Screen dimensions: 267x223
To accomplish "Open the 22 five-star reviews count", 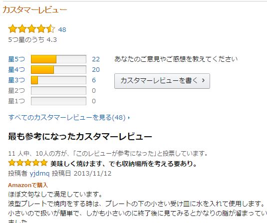I will click(x=96, y=59).
